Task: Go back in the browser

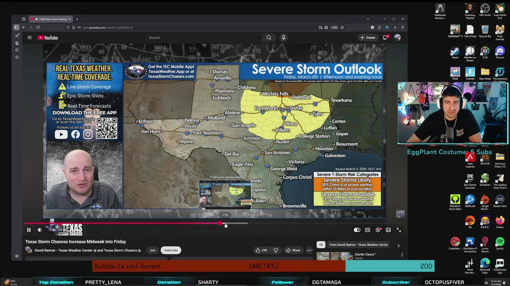Action: [x=24, y=27]
